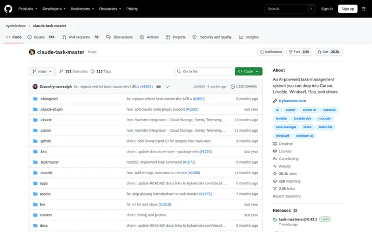Click the green commit status checkmark

point(168,86)
